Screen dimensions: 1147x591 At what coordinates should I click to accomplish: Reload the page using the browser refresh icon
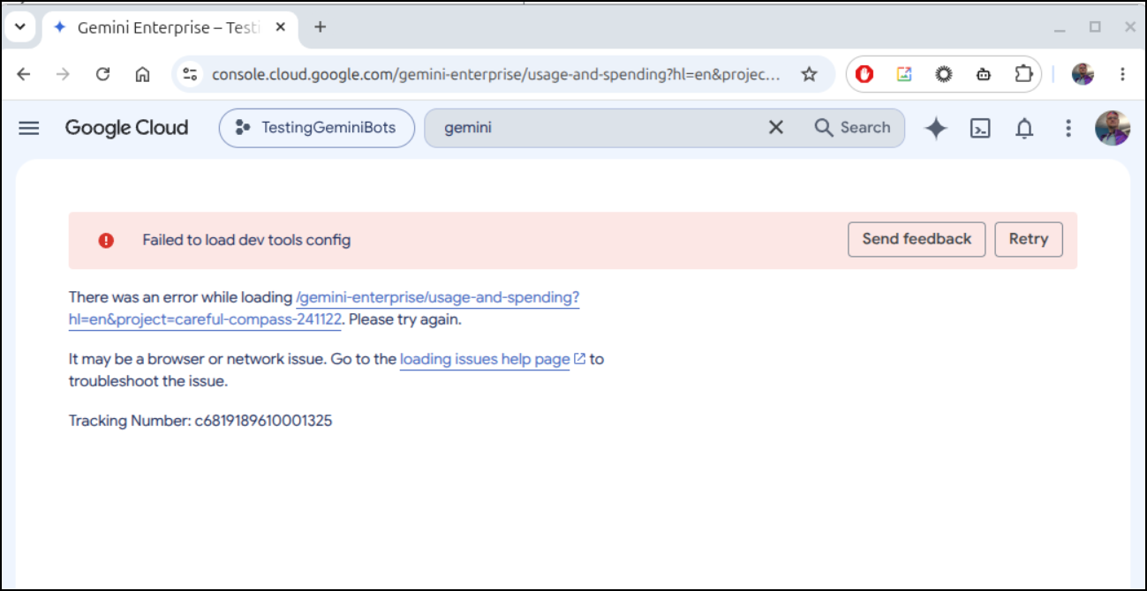click(x=102, y=74)
